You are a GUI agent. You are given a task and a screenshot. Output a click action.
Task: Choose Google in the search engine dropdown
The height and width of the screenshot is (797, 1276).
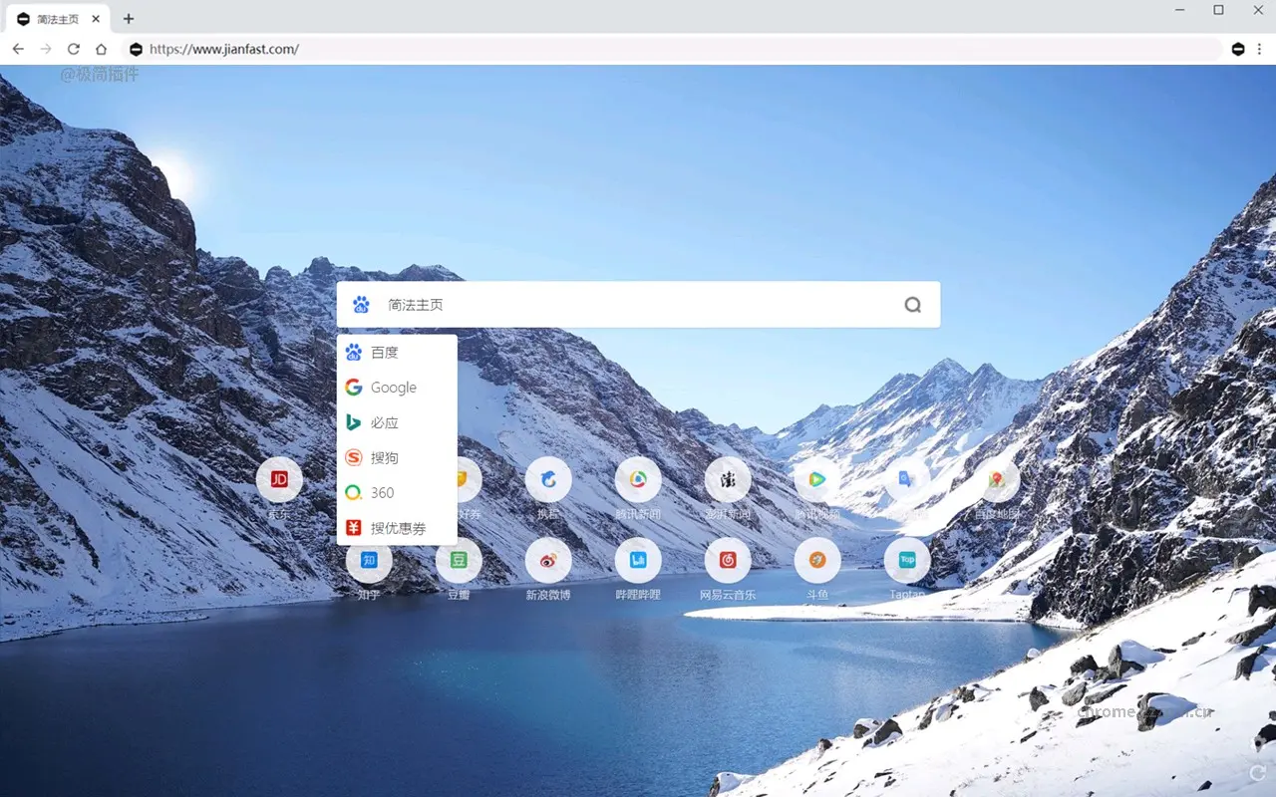[393, 388]
